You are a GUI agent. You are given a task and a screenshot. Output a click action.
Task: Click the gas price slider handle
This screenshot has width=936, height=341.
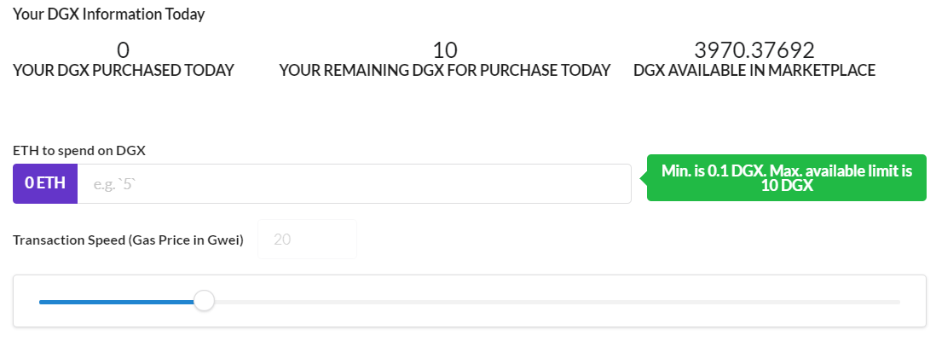[x=204, y=301]
